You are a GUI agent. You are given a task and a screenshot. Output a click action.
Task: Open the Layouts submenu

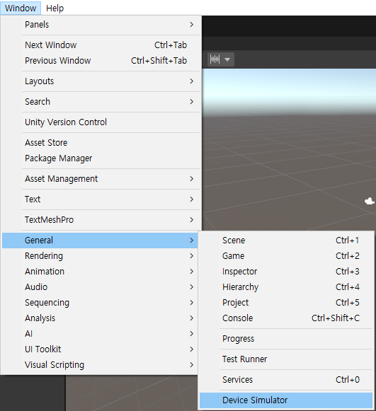coord(100,81)
